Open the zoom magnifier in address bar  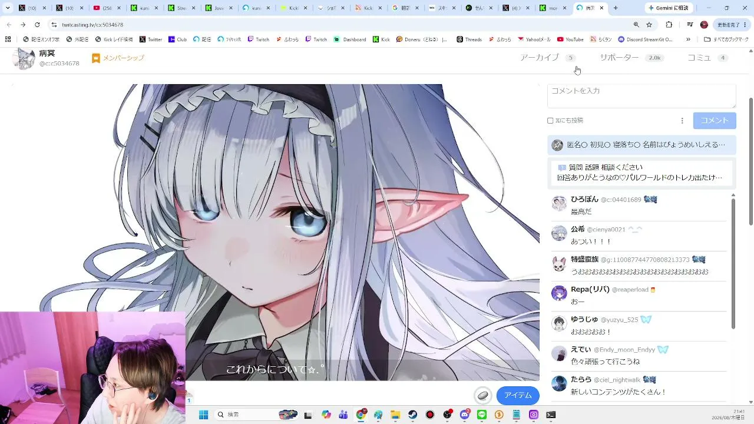(x=636, y=25)
